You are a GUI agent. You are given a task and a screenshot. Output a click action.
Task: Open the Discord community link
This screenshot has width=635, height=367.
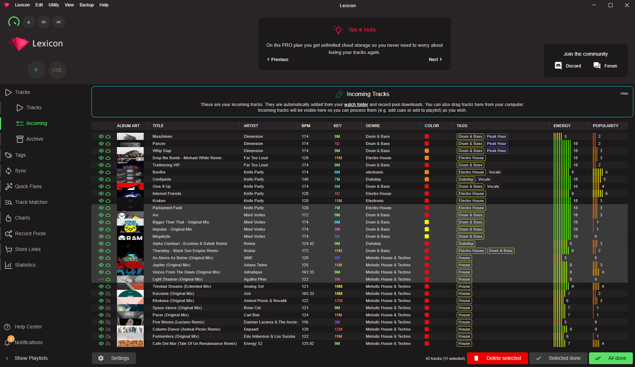point(568,66)
